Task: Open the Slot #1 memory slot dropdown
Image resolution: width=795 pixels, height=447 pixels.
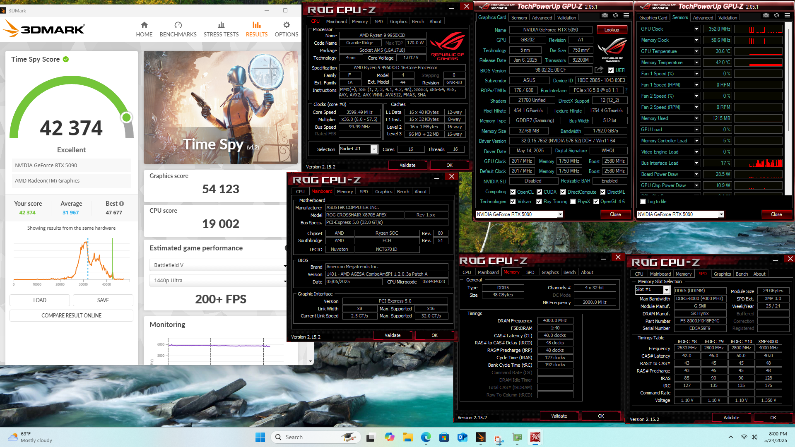Action: [x=667, y=290]
